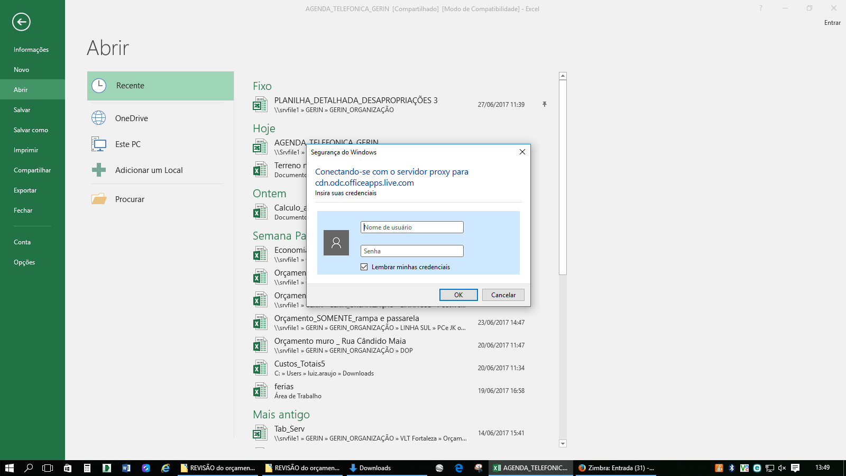Select the OneDrive location
This screenshot has width=846, height=476.
[x=160, y=118]
